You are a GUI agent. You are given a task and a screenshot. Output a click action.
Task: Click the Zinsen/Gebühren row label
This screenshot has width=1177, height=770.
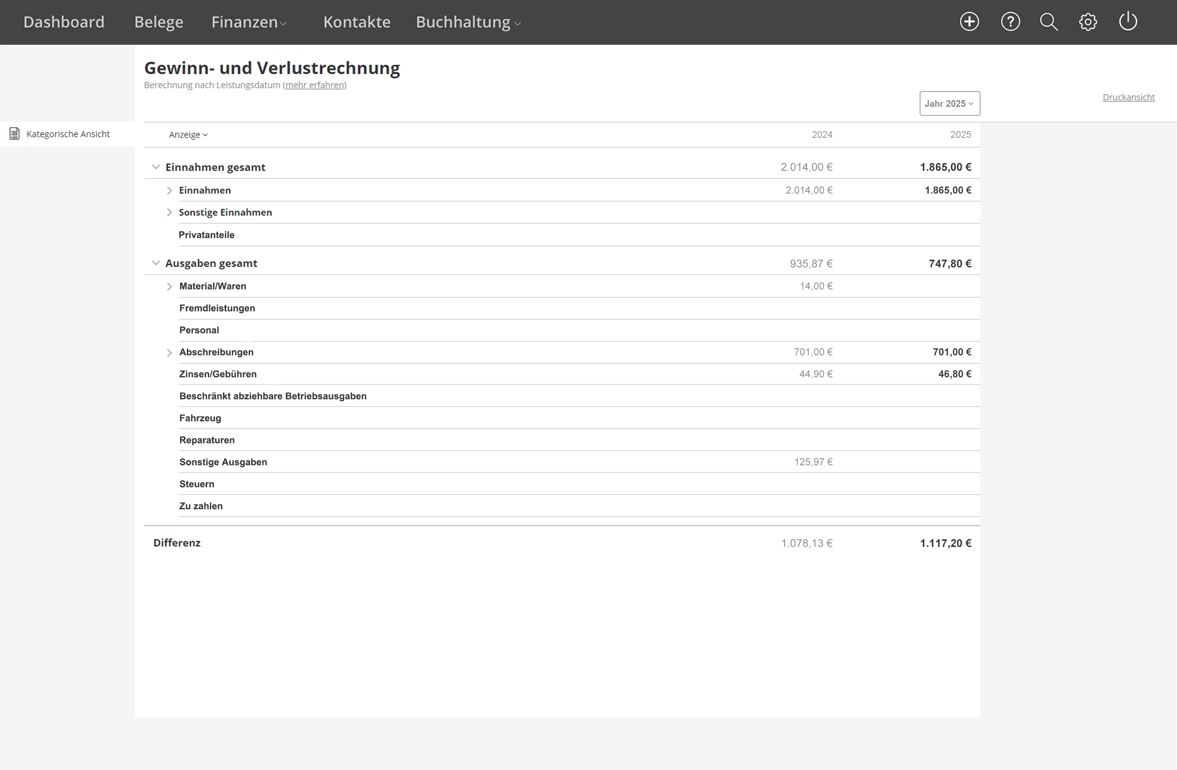tap(217, 374)
